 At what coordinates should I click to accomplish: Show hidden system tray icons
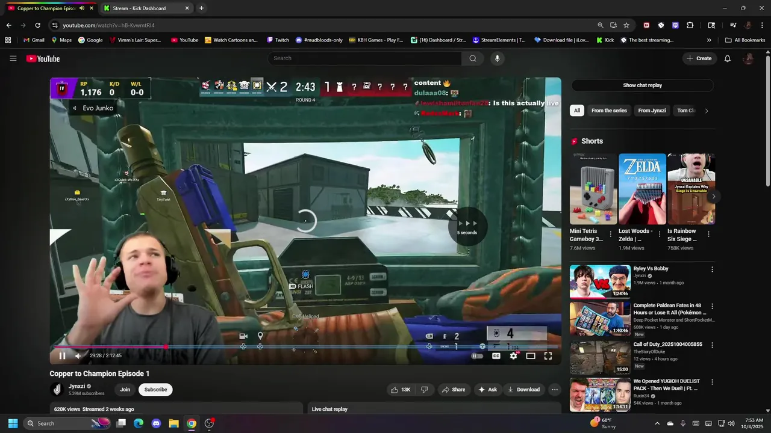[x=657, y=423]
